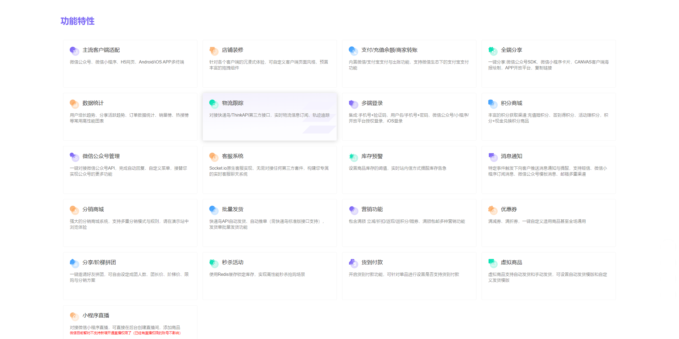Select the 批量发货 title text
Screen dimensions: 679x339
coord(233,209)
